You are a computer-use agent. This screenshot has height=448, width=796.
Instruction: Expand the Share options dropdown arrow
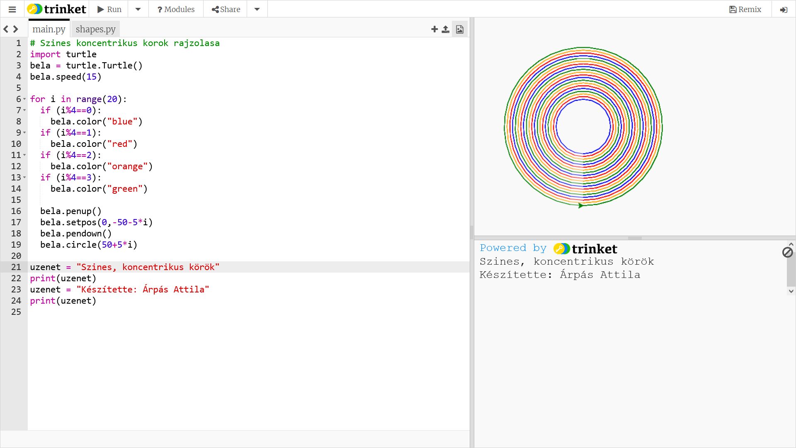257,9
